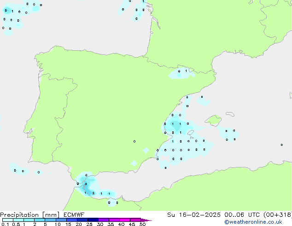This screenshot has height=226, width=292.
Task: Click the 'Su 16-02-2025' date text
Action: 194,215
